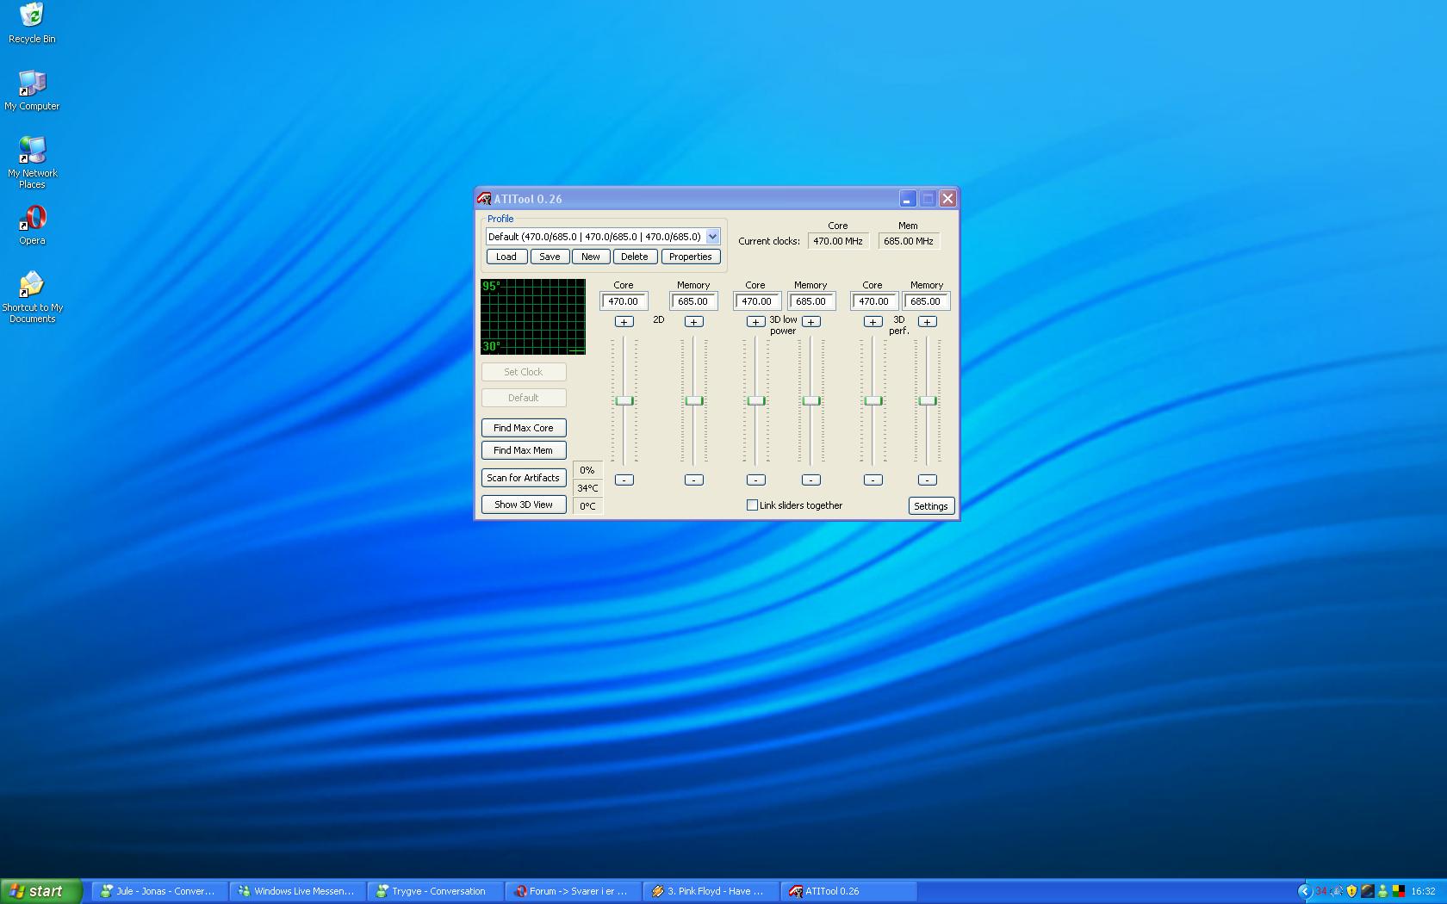Click the 3D perf Core slider thumb

873,400
